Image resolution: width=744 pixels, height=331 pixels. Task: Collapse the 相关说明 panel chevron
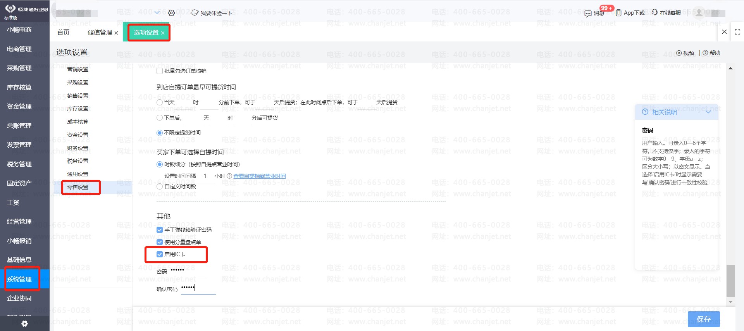click(x=708, y=112)
